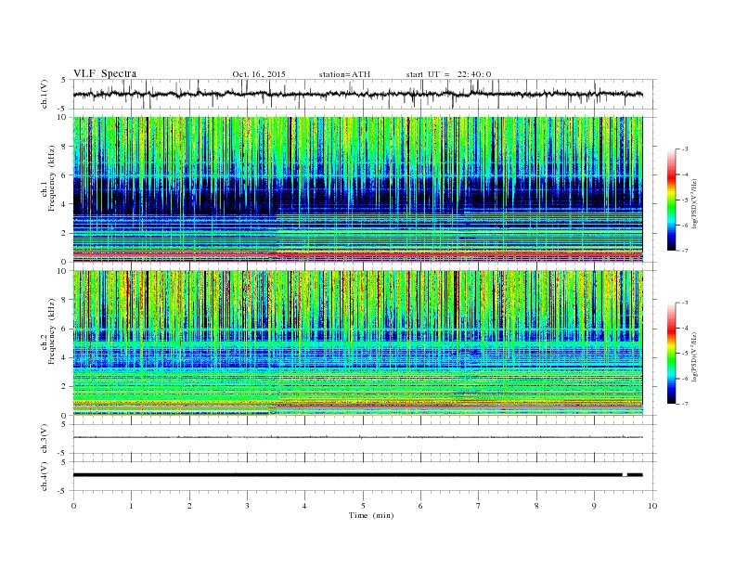Click time axis tick label '4'

[x=304, y=506]
